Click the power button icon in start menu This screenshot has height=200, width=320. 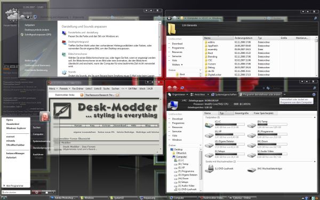pyautogui.click(x=36, y=192)
